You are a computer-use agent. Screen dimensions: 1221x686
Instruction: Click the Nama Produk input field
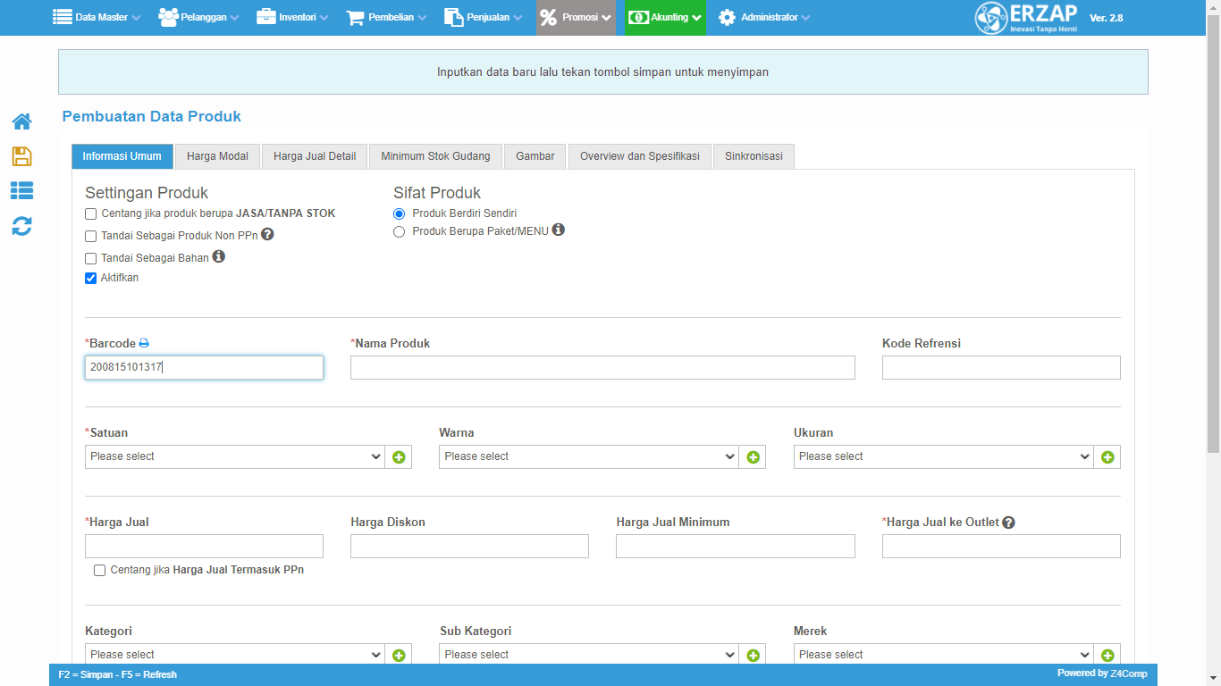point(602,368)
